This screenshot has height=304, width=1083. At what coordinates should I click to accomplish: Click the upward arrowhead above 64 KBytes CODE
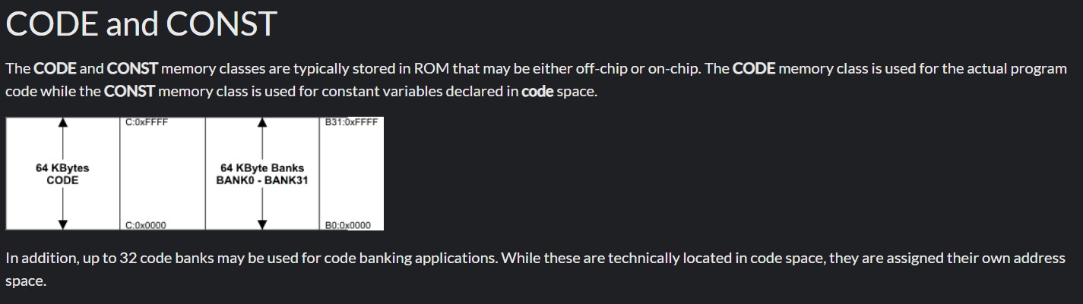tap(64, 122)
